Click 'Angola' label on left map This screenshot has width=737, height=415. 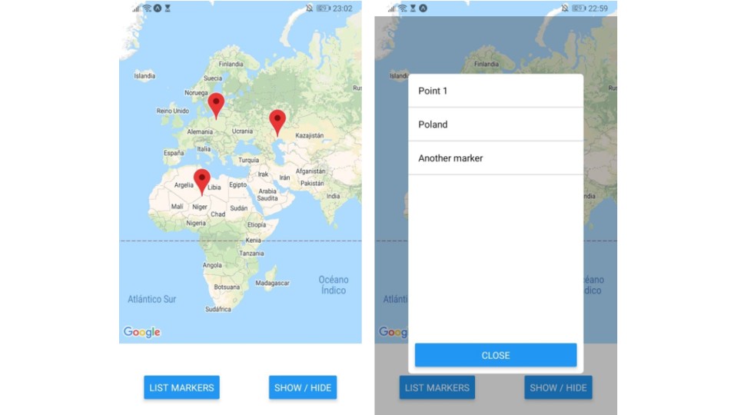[212, 265]
